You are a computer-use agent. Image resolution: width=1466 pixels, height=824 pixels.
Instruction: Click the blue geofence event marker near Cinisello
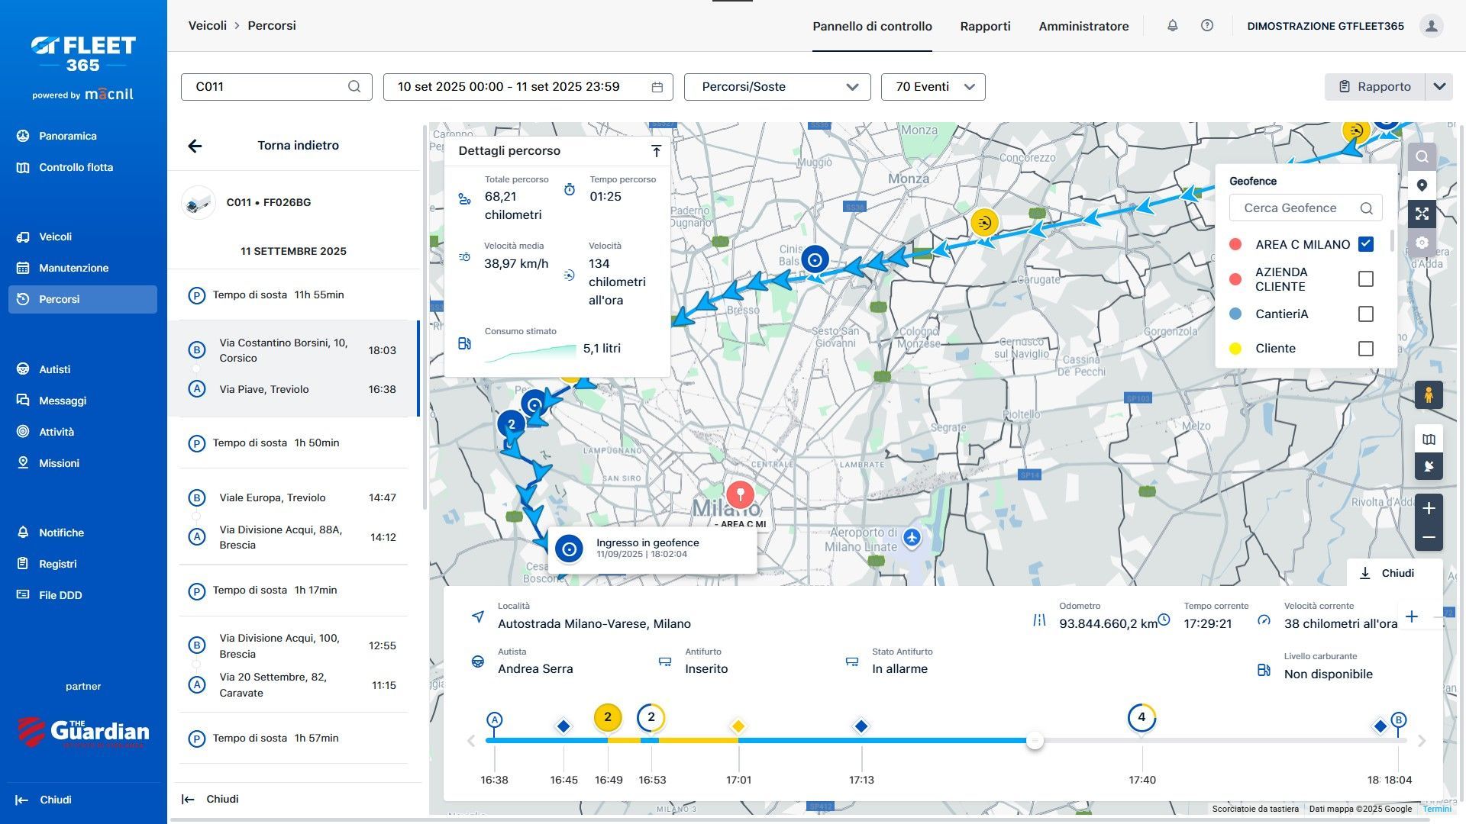pyautogui.click(x=815, y=259)
